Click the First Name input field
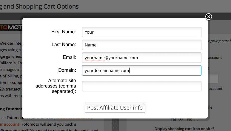231x131 pixels. click(141, 32)
